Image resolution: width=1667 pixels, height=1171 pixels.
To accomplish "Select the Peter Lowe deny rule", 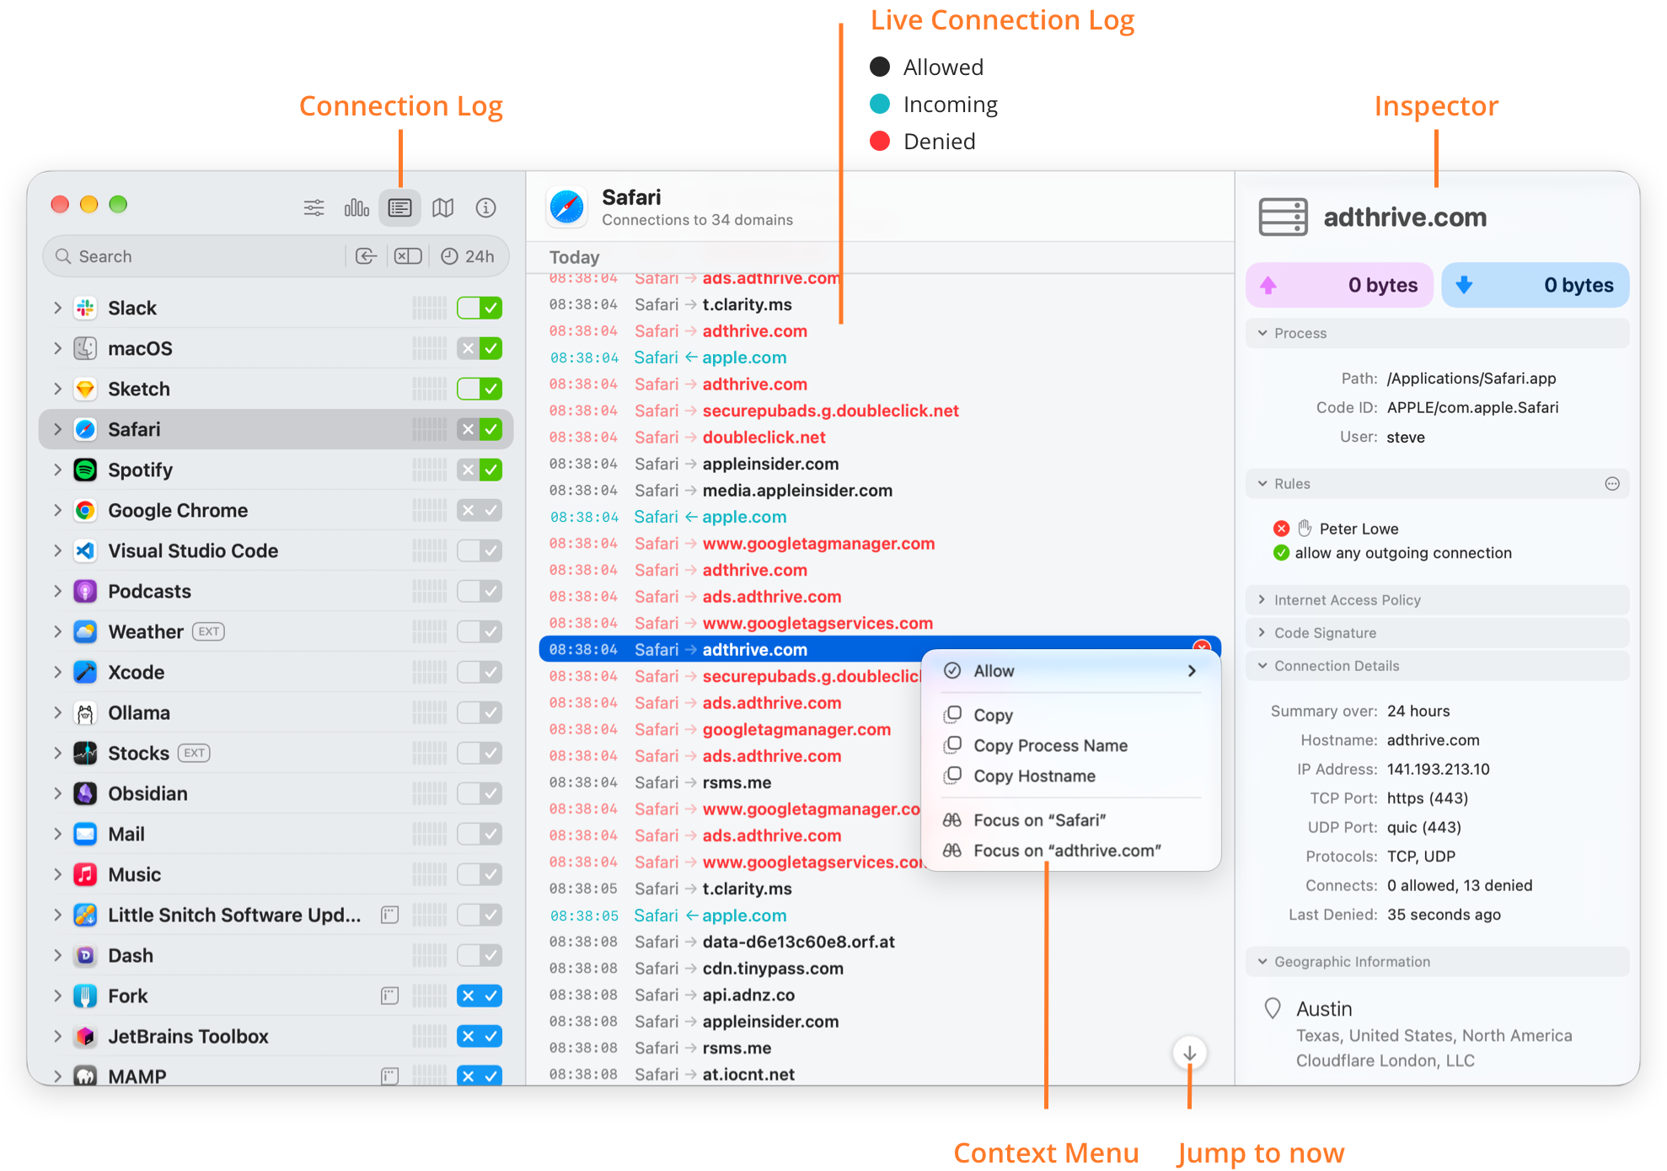I will [x=1336, y=529].
